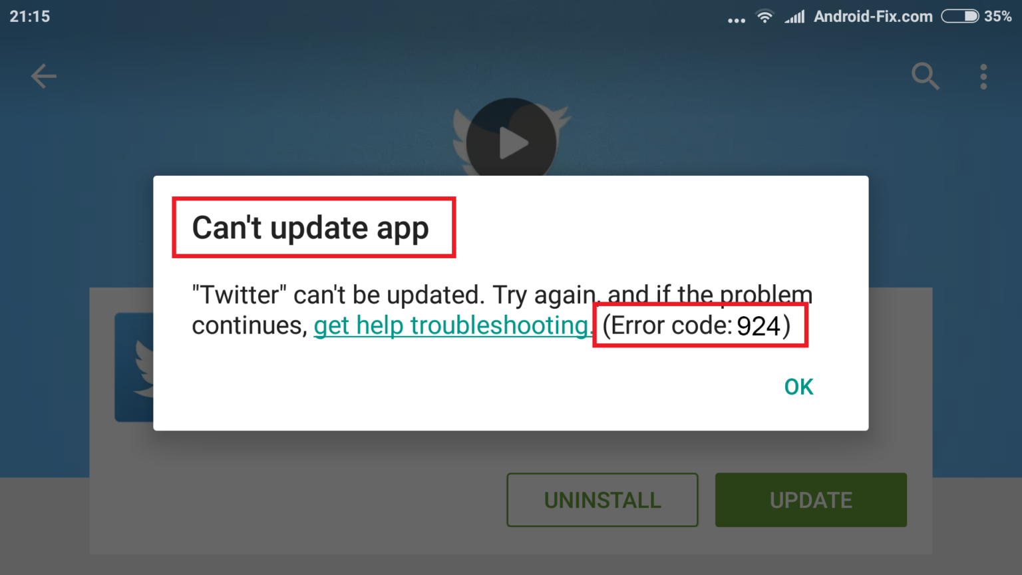Tap the battery indicator icon
Screen dimensions: 1022x575
click(959, 16)
